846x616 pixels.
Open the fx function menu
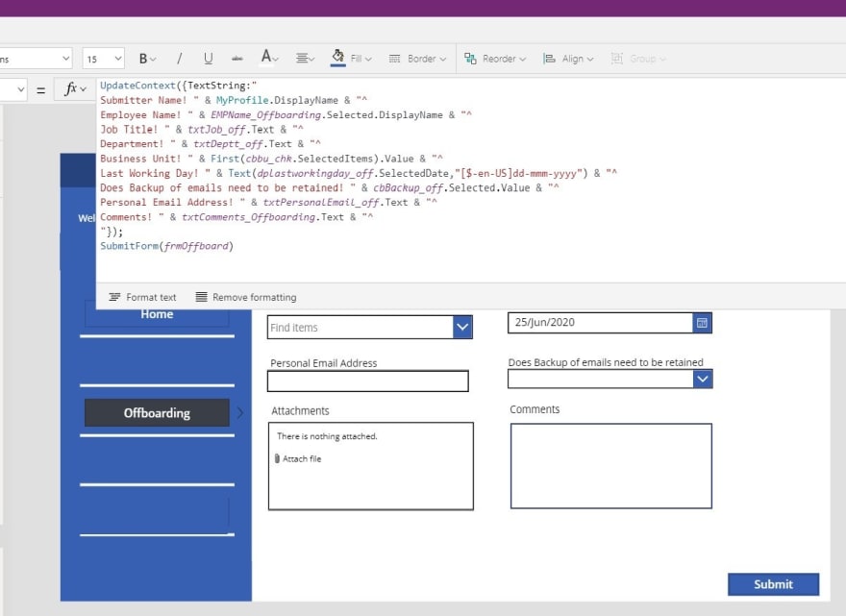(75, 89)
